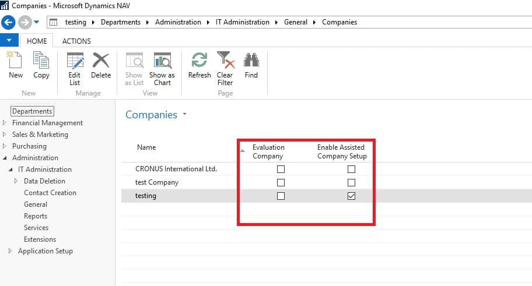Screen dimensions: 532x286
Task: Click testing company in breadcrumb
Action: point(75,22)
